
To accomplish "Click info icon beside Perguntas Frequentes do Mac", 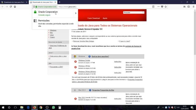I will click(x=90, y=90).
